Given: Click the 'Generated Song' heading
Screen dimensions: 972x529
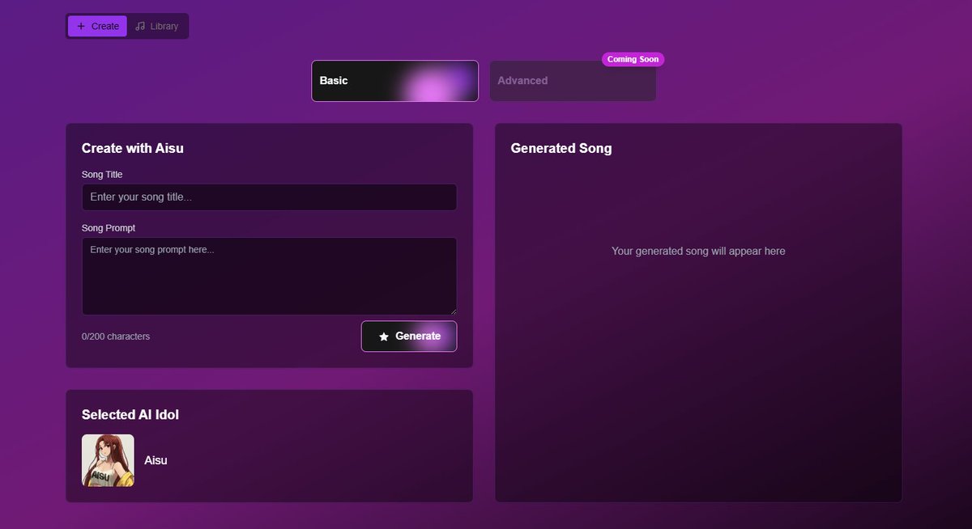Looking at the screenshot, I should (x=561, y=148).
